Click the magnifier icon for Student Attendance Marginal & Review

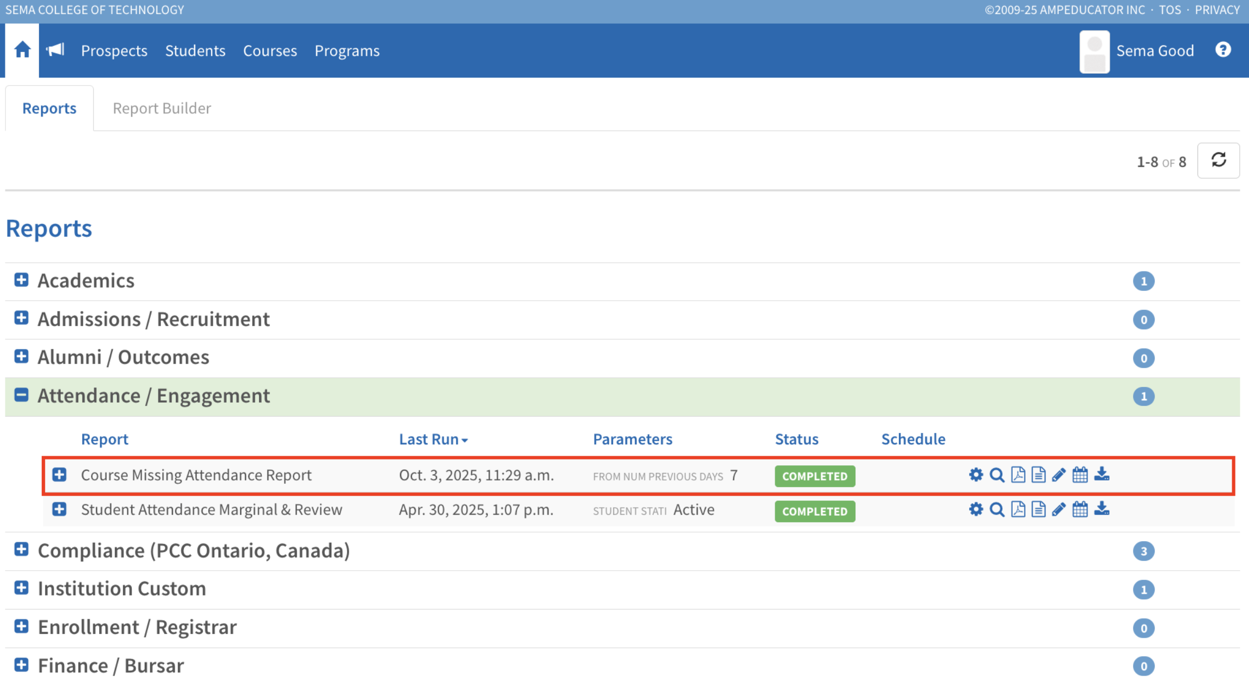point(996,510)
